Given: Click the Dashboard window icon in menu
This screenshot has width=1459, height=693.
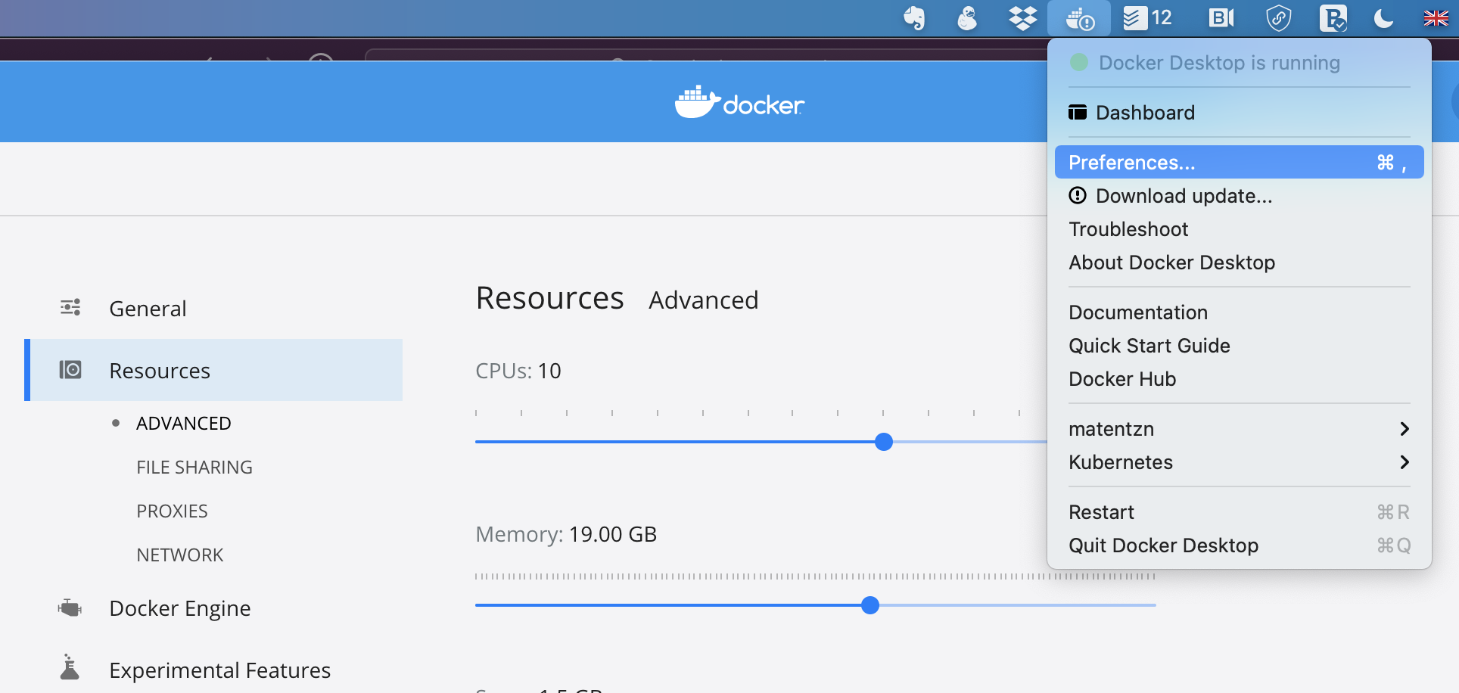Looking at the screenshot, I should 1078,112.
